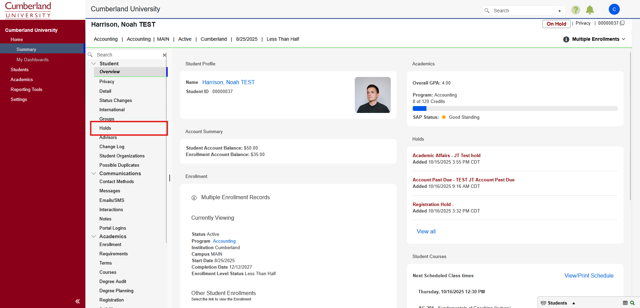Clear the sidebar search with the X
The width and height of the screenshot is (640, 308).
tap(165, 55)
